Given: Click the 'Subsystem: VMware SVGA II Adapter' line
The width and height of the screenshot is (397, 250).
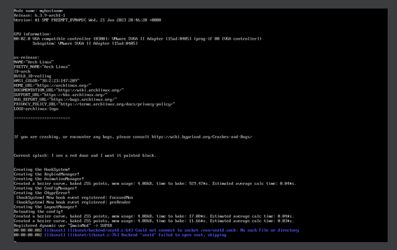Looking at the screenshot, I should tap(85, 43).
